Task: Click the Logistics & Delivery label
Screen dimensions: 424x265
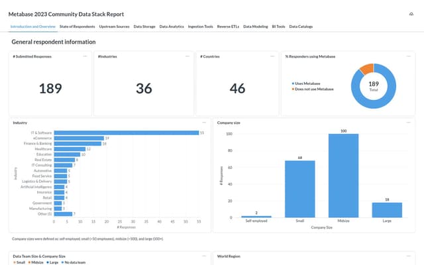Action: click(x=37, y=182)
